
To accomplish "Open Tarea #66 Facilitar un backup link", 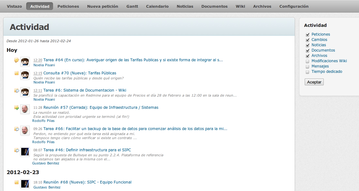I will (135, 129).
